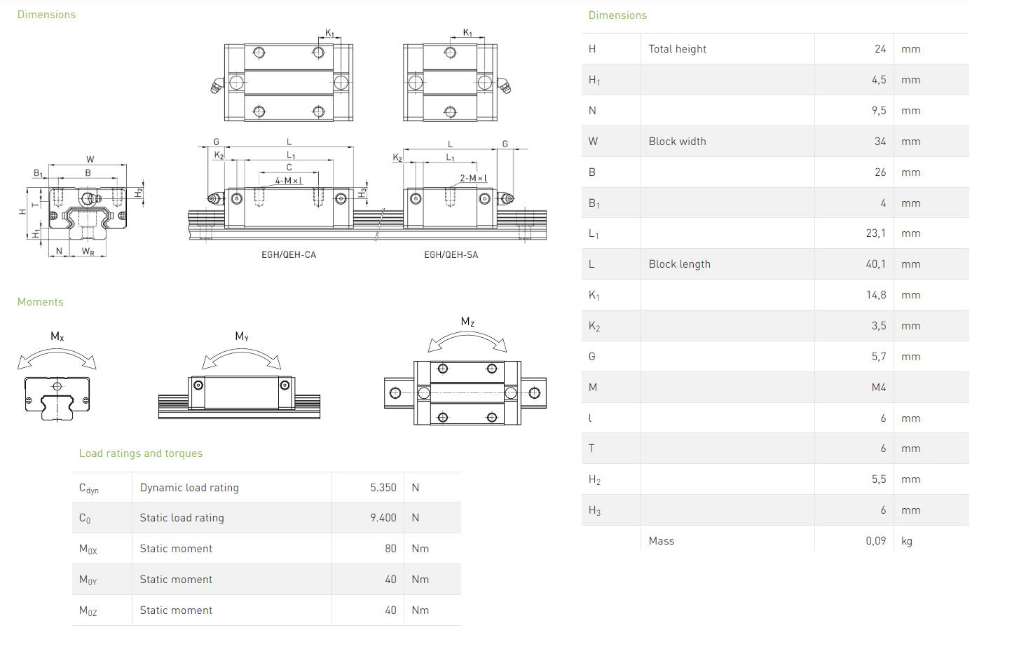This screenshot has width=1012, height=670.
Task: Select the B value 26
Action: [x=880, y=172]
